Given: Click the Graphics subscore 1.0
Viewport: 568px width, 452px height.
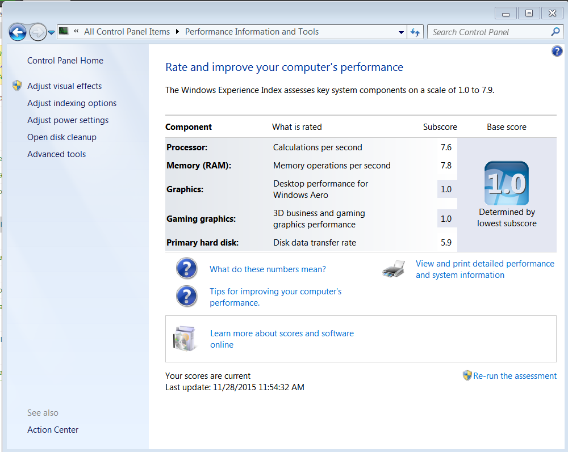Looking at the screenshot, I should (446, 189).
